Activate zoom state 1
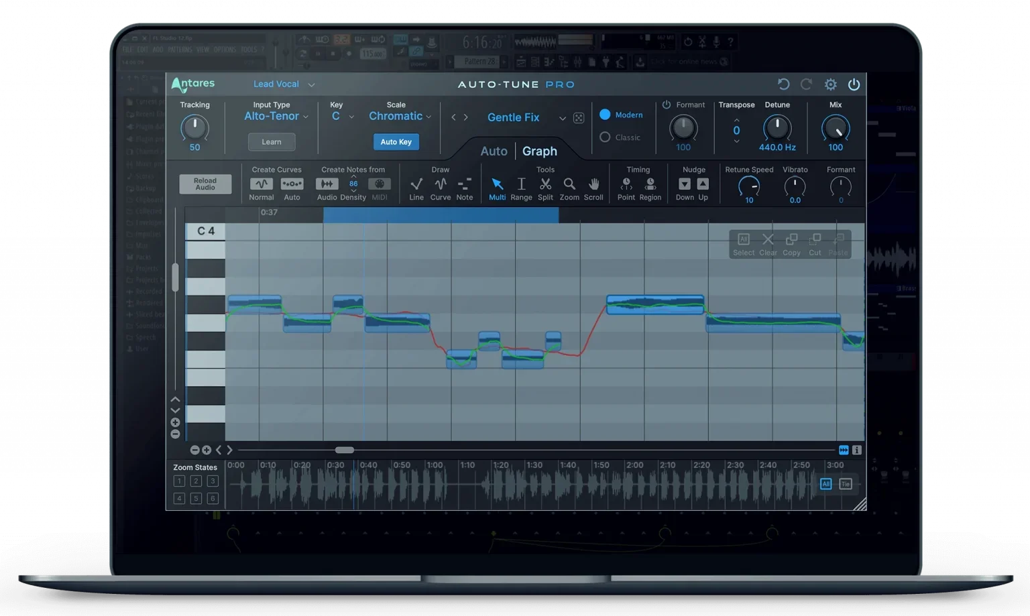Screen dimensions: 1030x616 pos(179,481)
